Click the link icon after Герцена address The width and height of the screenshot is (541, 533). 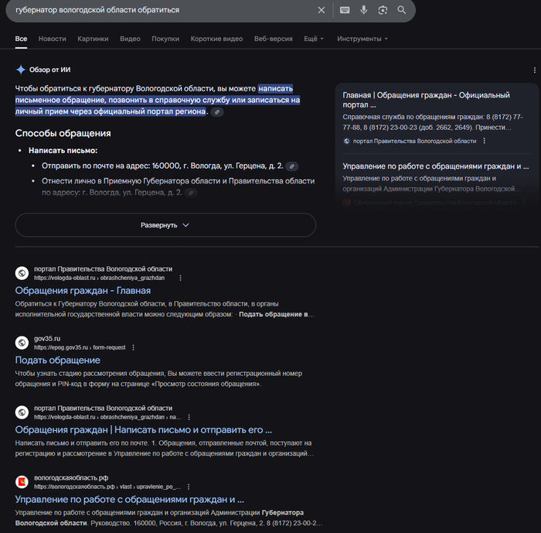[292, 166]
